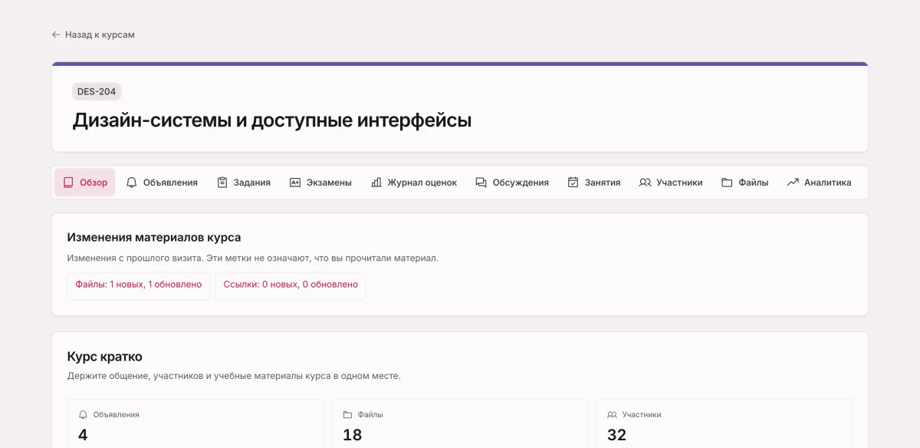The image size is (920, 448).
Task: Open the Обсуждения tab
Action: tap(512, 183)
